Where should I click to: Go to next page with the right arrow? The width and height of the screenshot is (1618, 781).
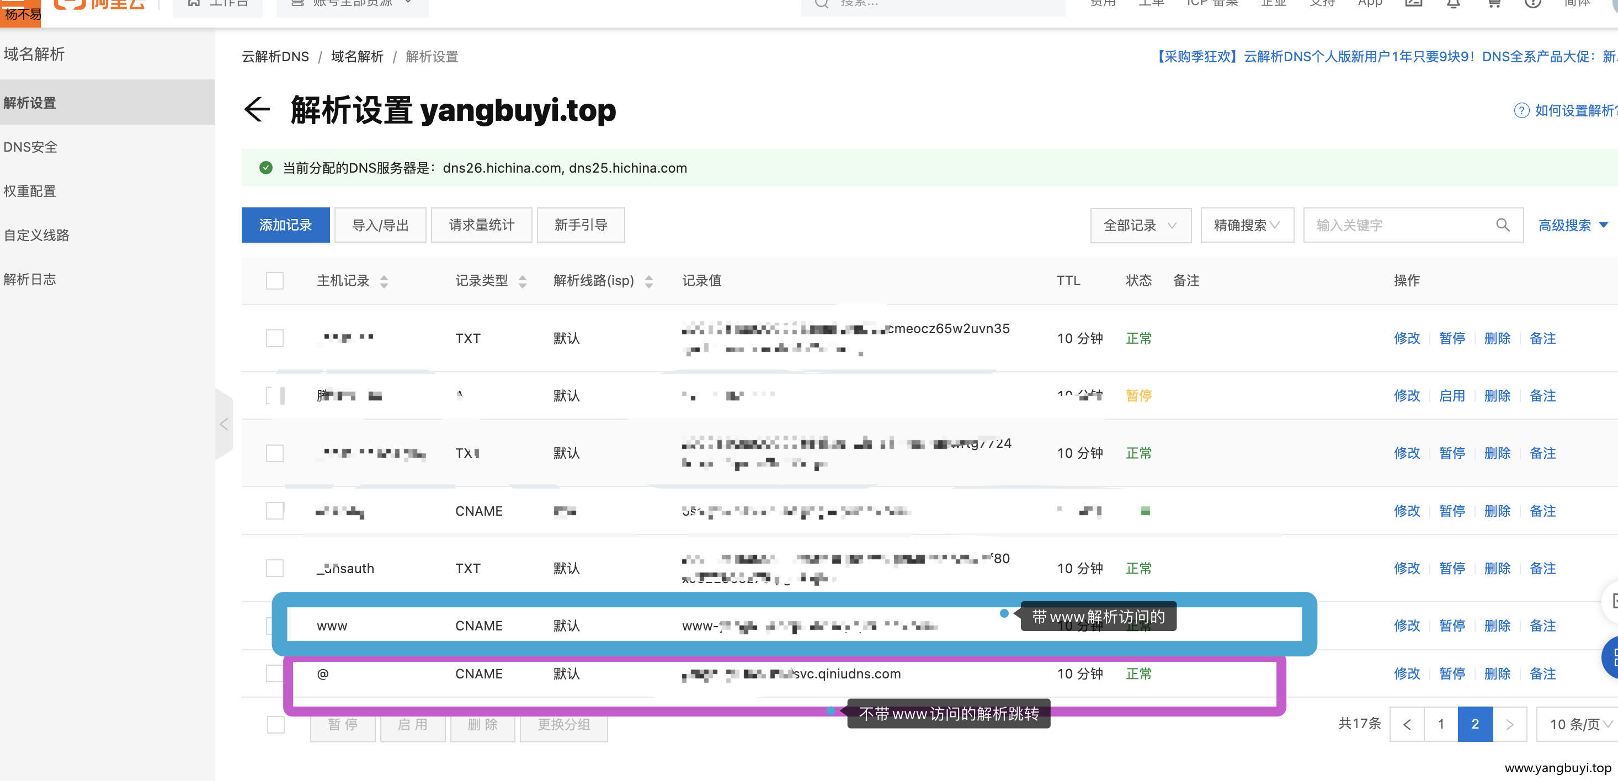point(1509,724)
